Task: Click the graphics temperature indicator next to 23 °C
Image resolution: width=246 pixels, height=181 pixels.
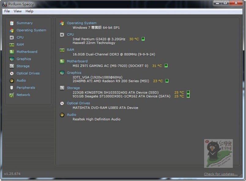Action: point(167,81)
